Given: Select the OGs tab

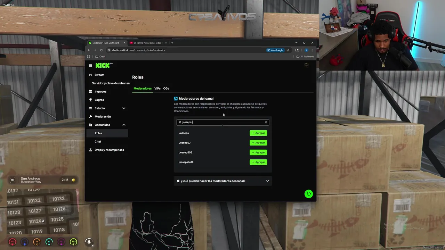Looking at the screenshot, I should pyautogui.click(x=166, y=89).
